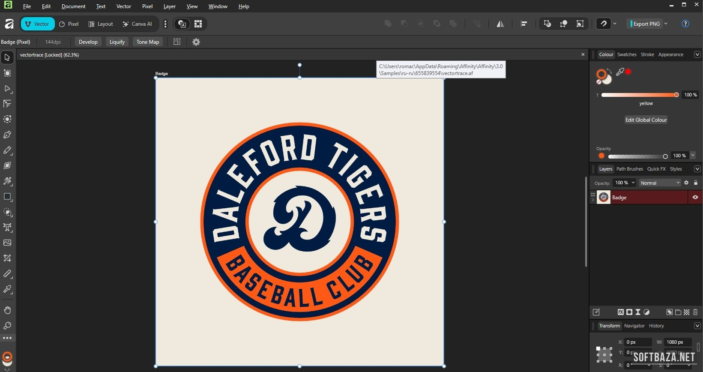Open the blend mode Normal dropdown

click(x=660, y=183)
